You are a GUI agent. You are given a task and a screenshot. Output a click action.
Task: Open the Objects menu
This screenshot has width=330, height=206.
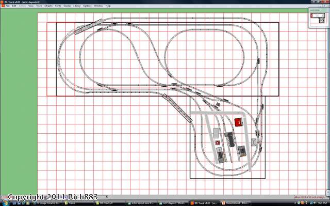48,6
